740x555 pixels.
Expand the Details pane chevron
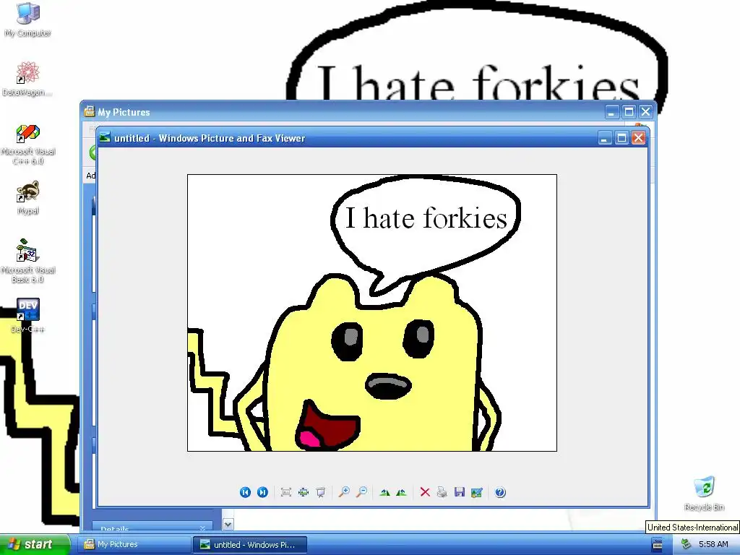click(x=202, y=528)
